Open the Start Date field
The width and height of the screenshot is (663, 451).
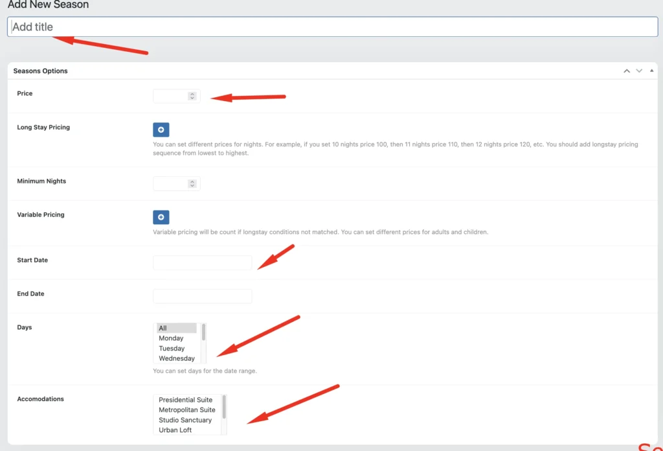(202, 262)
